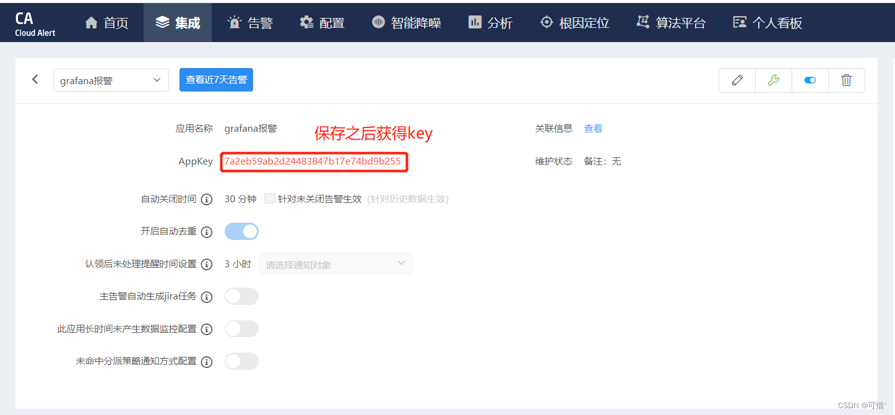Image resolution: width=895 pixels, height=415 pixels.
Task: Open the 查看 link beside 关联信息
Action: click(x=593, y=129)
